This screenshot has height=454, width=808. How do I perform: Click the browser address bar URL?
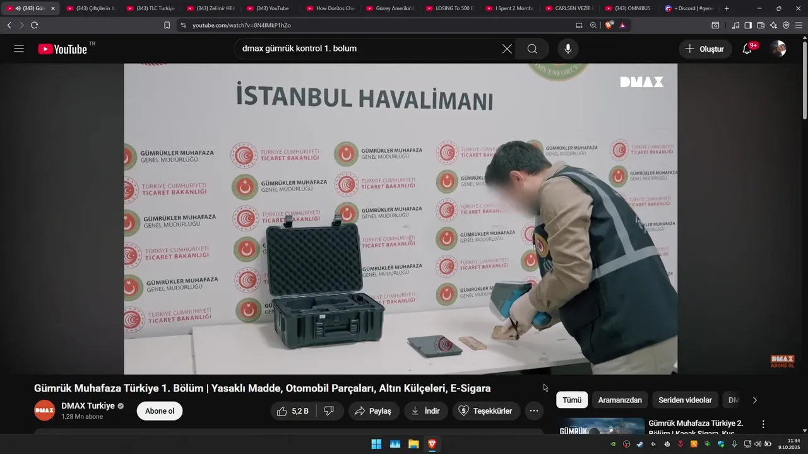(241, 25)
